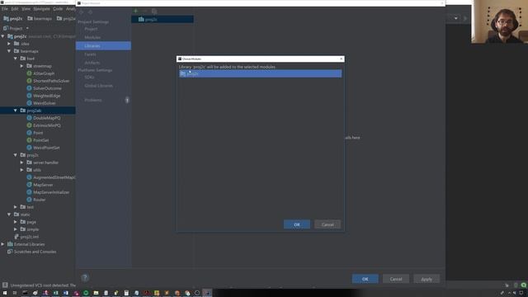Open Problems section in Project Structure
The image size is (528, 297).
click(x=93, y=100)
